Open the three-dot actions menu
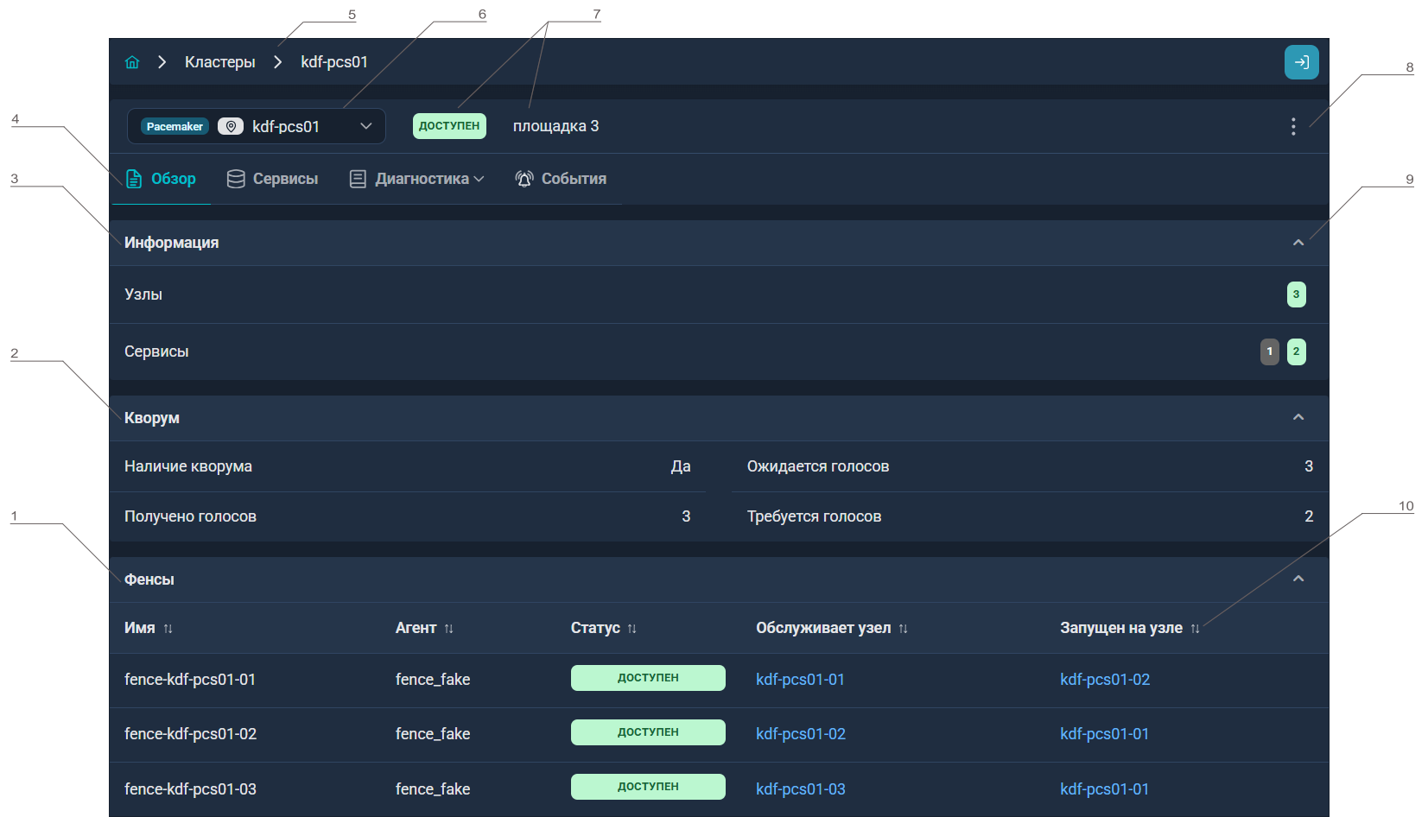The height and width of the screenshot is (817, 1428). coord(1292,127)
